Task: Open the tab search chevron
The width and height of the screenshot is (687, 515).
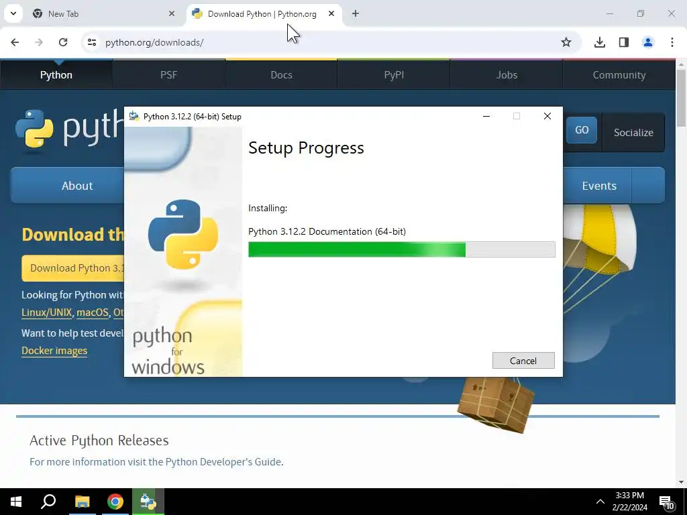Action: [x=13, y=13]
